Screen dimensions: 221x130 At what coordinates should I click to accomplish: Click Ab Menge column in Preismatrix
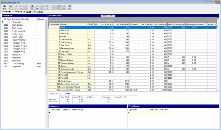coord(56,110)
